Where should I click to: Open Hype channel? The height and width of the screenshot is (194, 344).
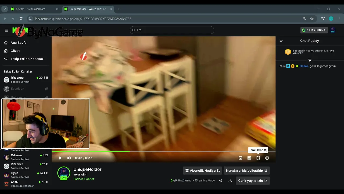pos(26,175)
